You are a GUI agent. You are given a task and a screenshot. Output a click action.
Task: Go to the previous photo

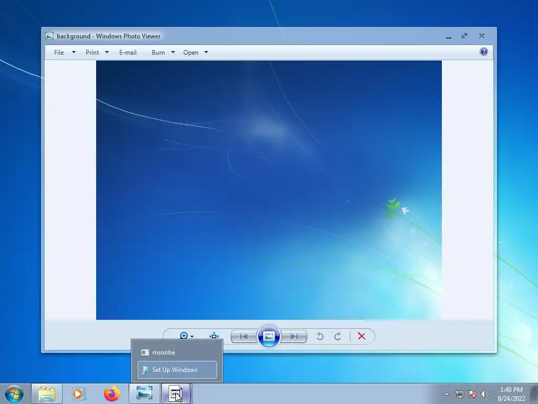tap(244, 336)
